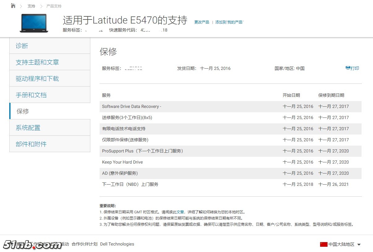This screenshot has height=252, width=373.
Task: Open the 合作伙伴计划 footer link
Action: click(x=84, y=244)
